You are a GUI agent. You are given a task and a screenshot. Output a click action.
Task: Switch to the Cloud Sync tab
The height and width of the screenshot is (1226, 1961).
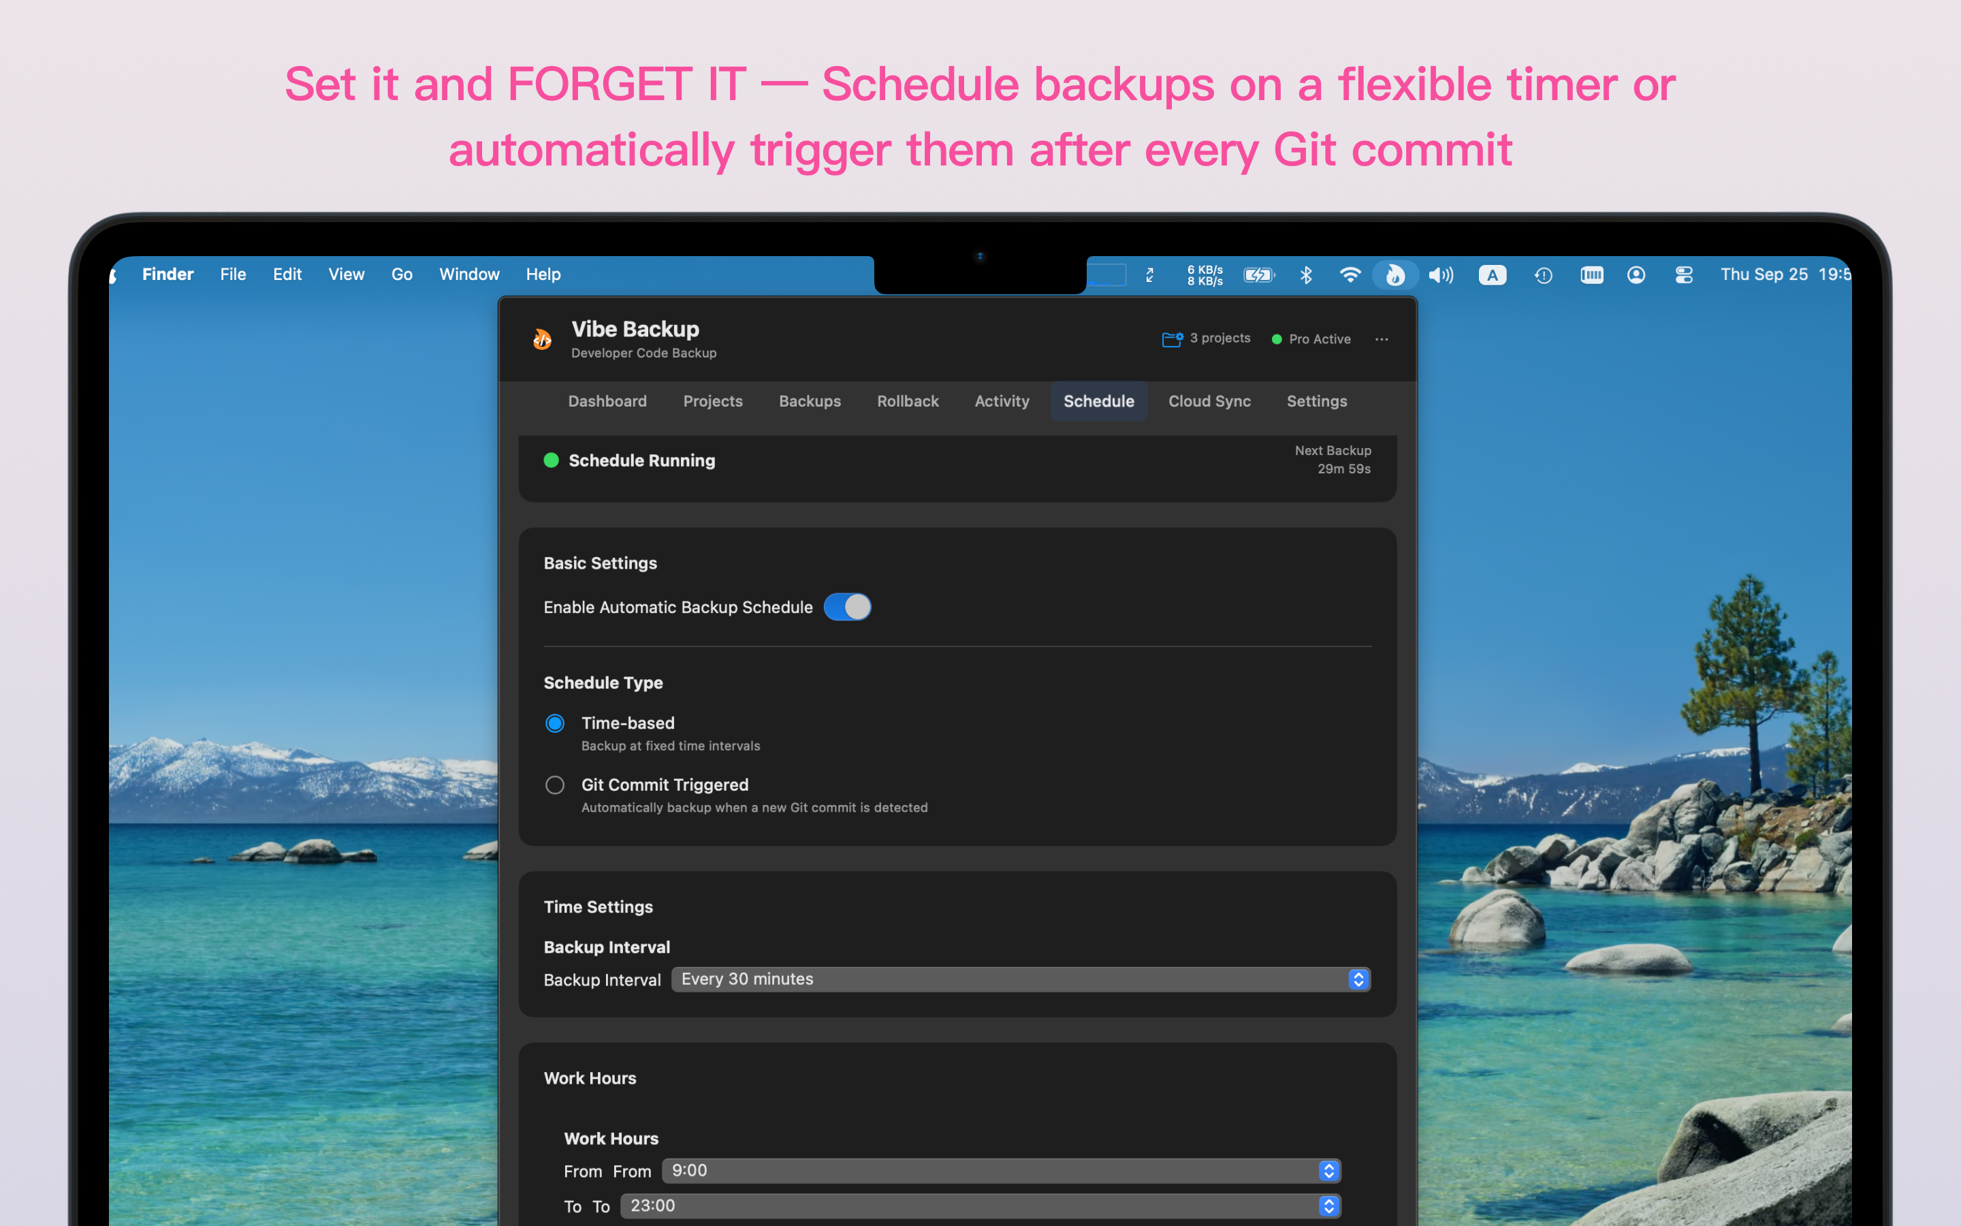1209,401
